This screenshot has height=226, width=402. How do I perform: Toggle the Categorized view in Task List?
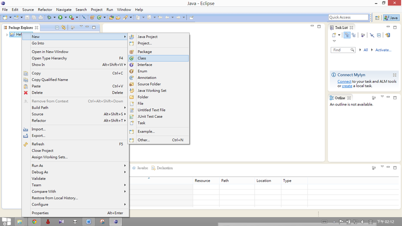pos(347,35)
